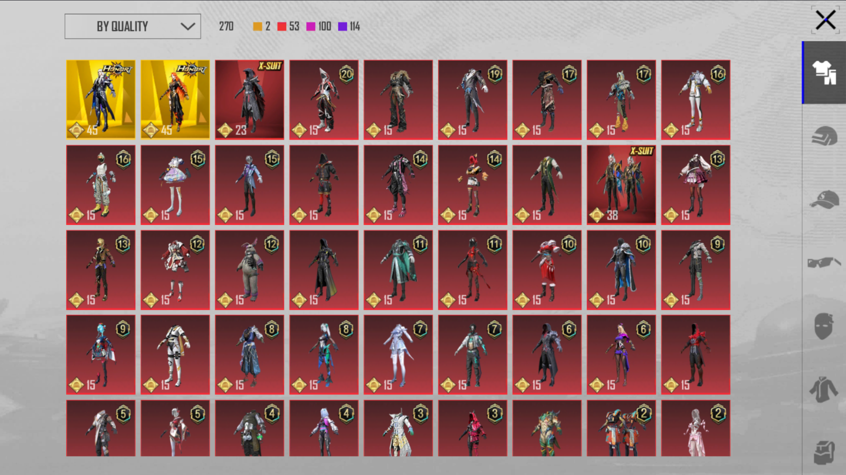Select the white-and-gold unbadged outfit in fourth row

(x=175, y=355)
